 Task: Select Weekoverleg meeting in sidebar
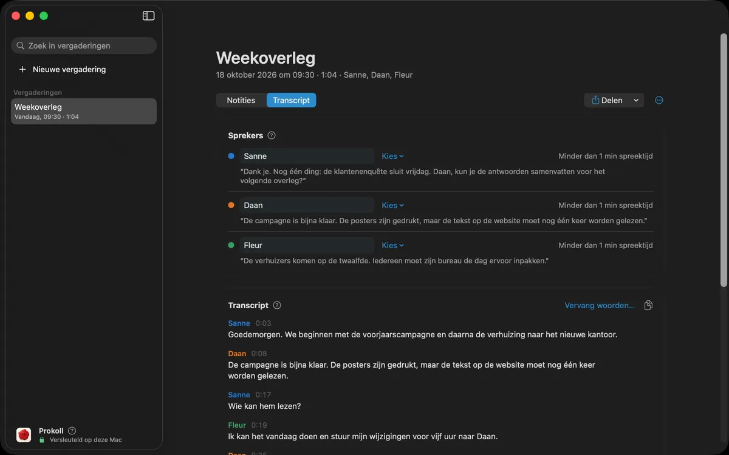(84, 112)
